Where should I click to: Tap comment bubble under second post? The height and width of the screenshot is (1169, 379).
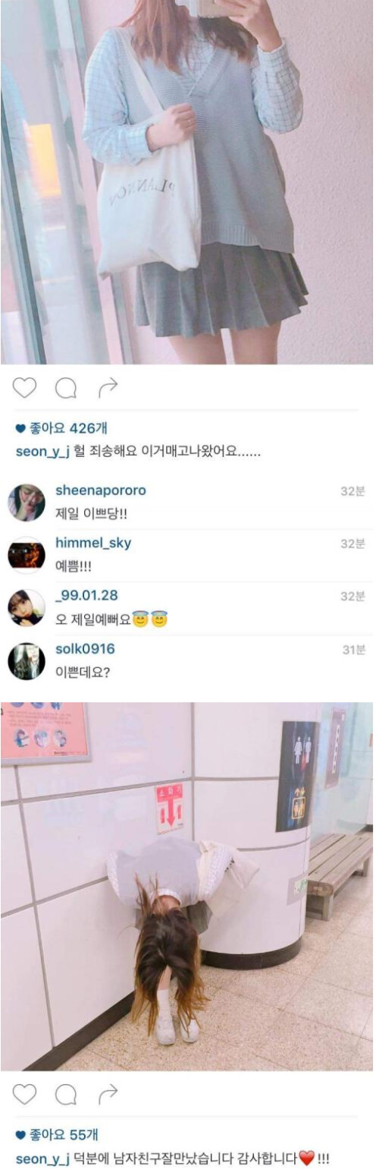pyautogui.click(x=66, y=1095)
